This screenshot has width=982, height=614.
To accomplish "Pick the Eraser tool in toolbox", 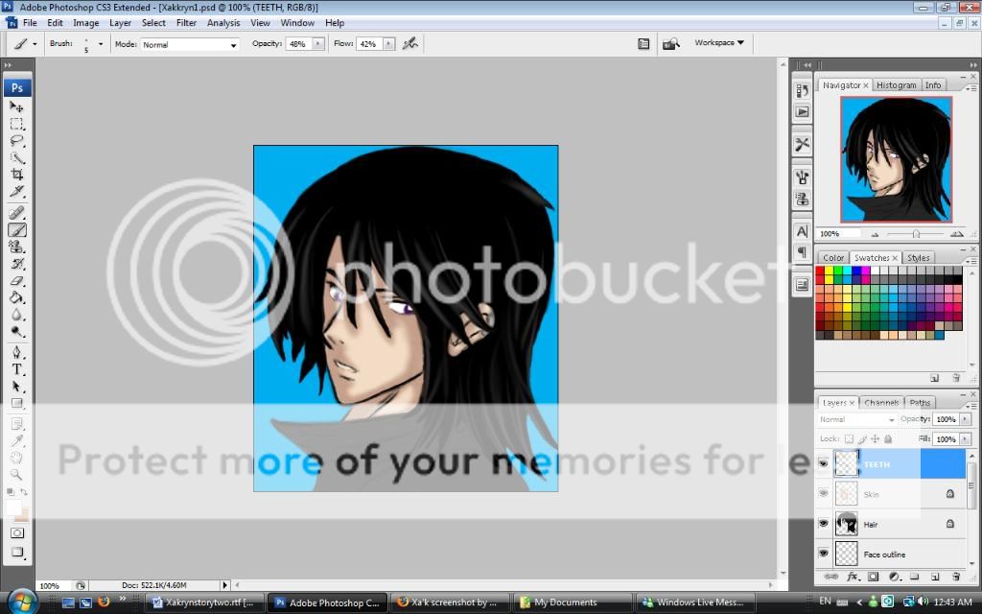I will point(17,281).
